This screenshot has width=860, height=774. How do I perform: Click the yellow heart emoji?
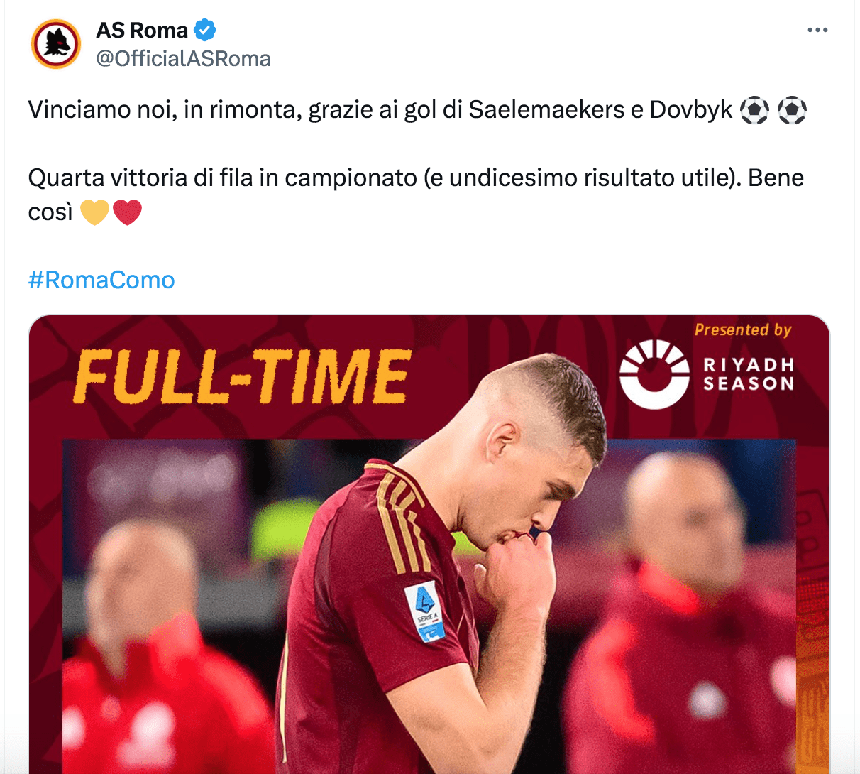(x=94, y=212)
